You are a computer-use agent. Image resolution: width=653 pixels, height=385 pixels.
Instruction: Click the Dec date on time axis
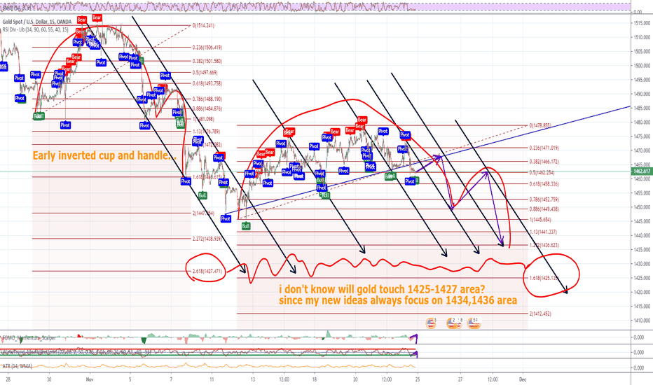click(523, 379)
